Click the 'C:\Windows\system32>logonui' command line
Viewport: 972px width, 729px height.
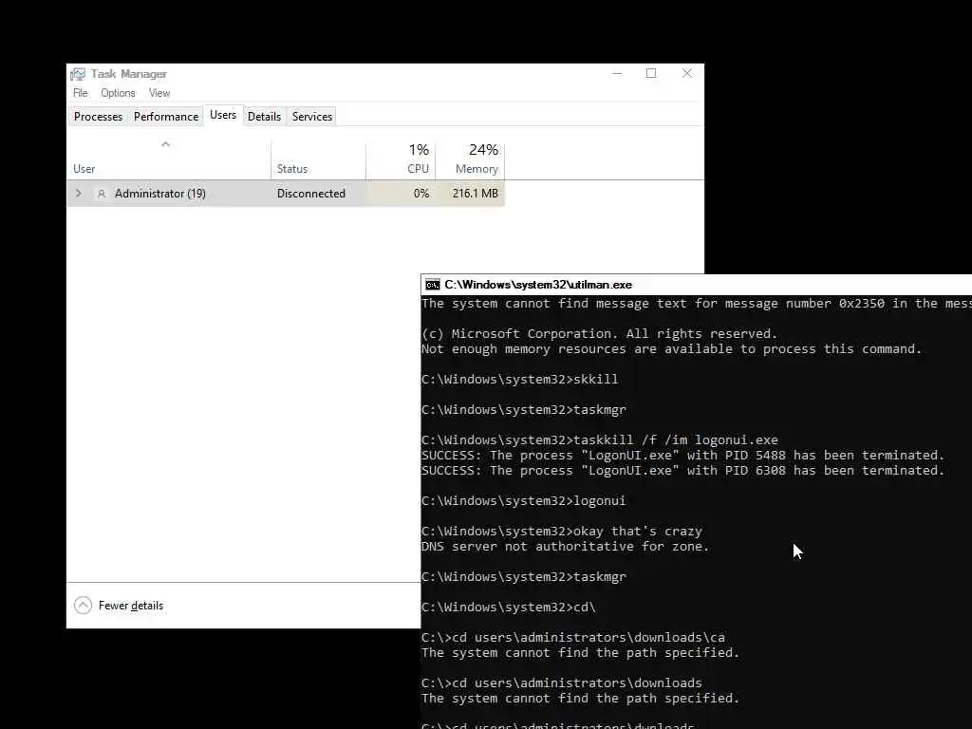coord(523,501)
